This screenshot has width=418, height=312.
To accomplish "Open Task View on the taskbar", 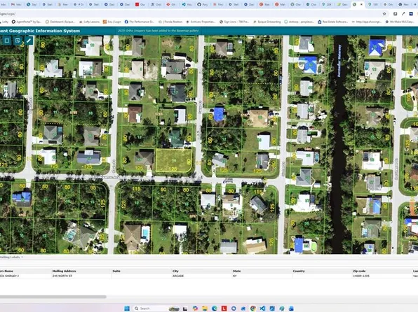I will click(185, 309).
